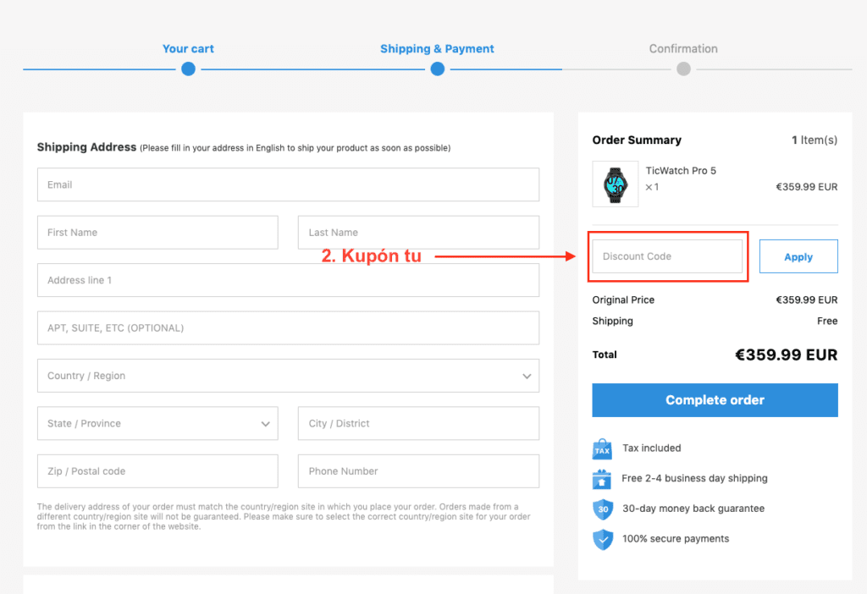Screen dimensions: 867x594
Task: Click the free shipping box icon
Action: [602, 479]
